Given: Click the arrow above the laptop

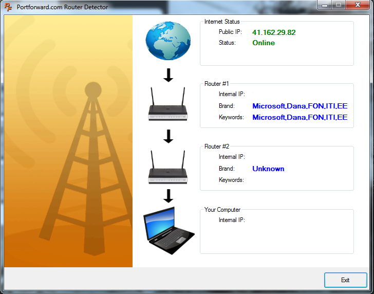Looking at the screenshot, I should point(168,196).
